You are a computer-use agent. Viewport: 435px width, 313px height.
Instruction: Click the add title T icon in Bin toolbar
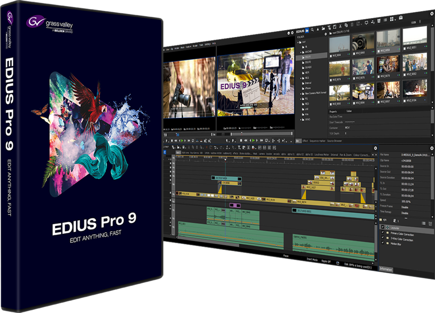pyautogui.click(x=329, y=27)
